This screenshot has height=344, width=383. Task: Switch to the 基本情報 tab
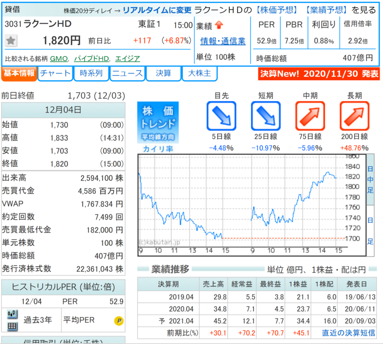click(19, 74)
